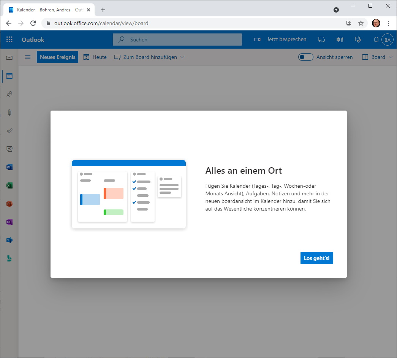The image size is (397, 358).
Task: Reload the browser page
Action: tap(33, 23)
